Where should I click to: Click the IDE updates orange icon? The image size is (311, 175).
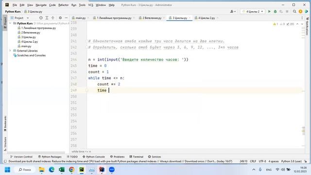(x=300, y=12)
